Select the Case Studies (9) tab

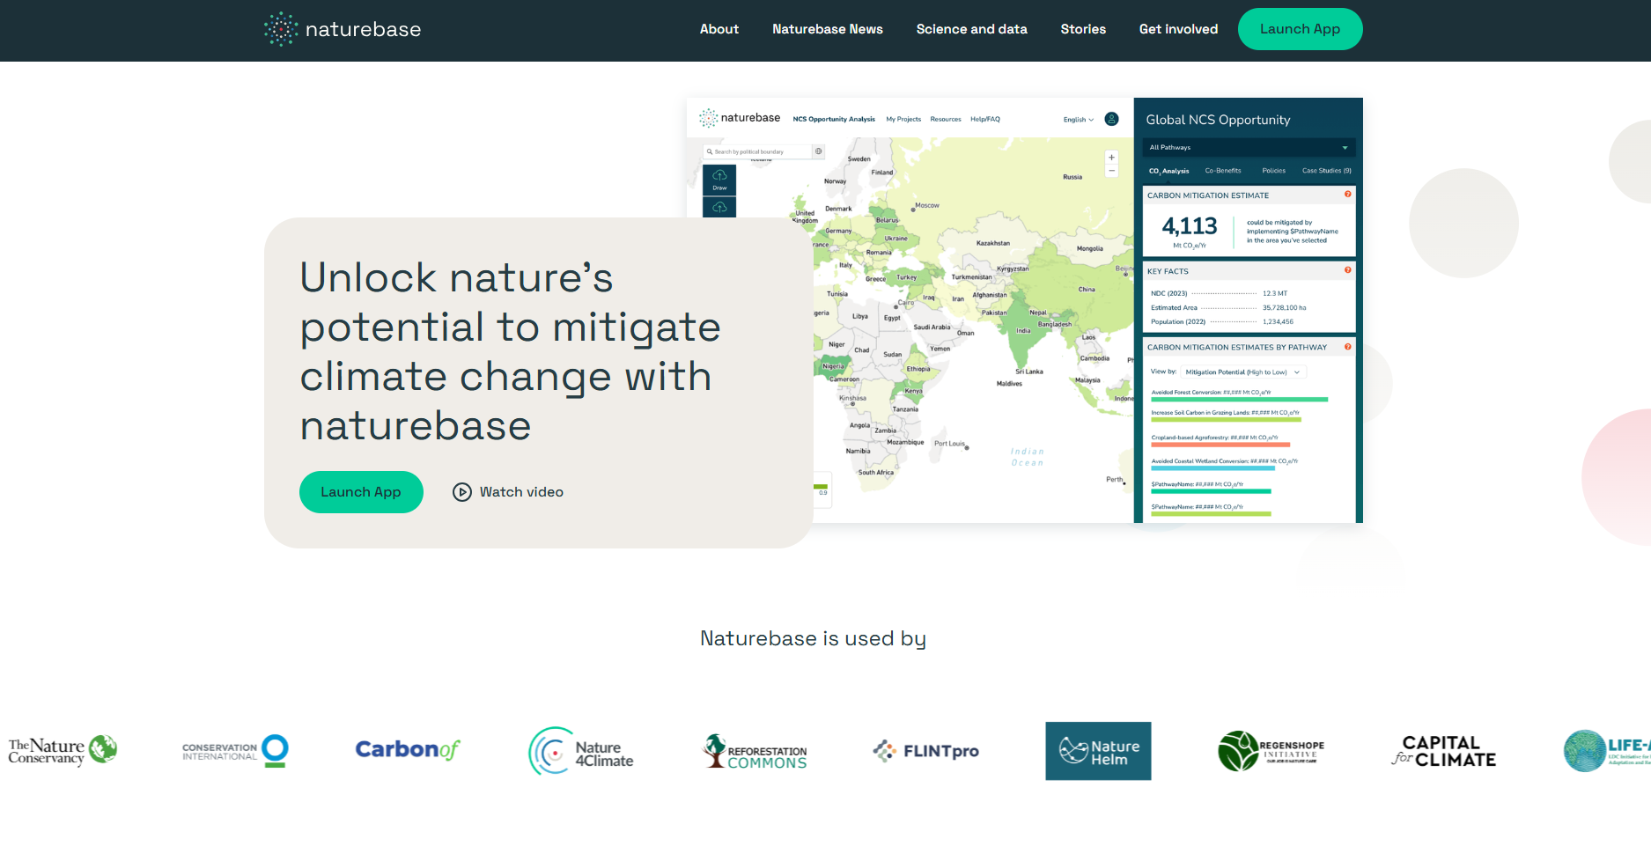click(x=1326, y=171)
